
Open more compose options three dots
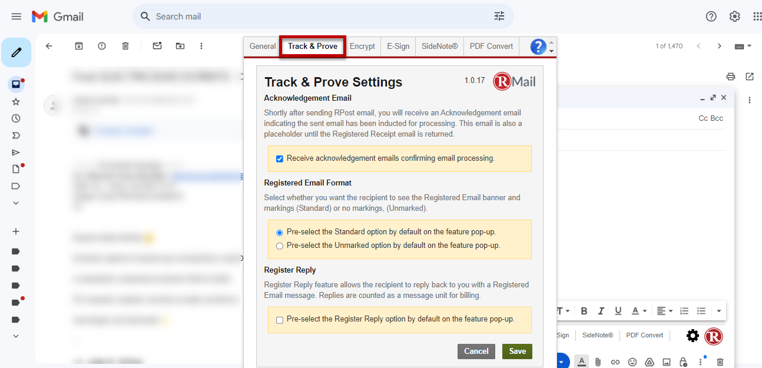click(701, 362)
